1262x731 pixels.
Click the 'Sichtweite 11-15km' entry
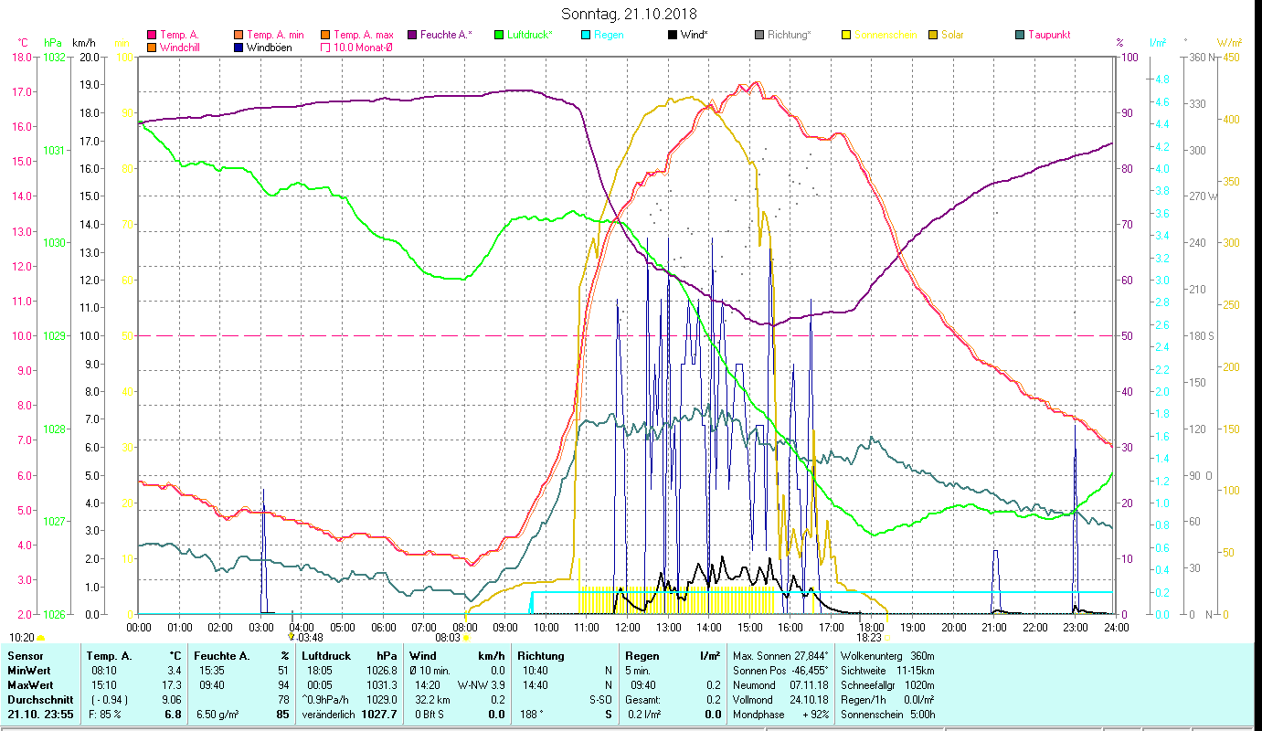tap(886, 671)
